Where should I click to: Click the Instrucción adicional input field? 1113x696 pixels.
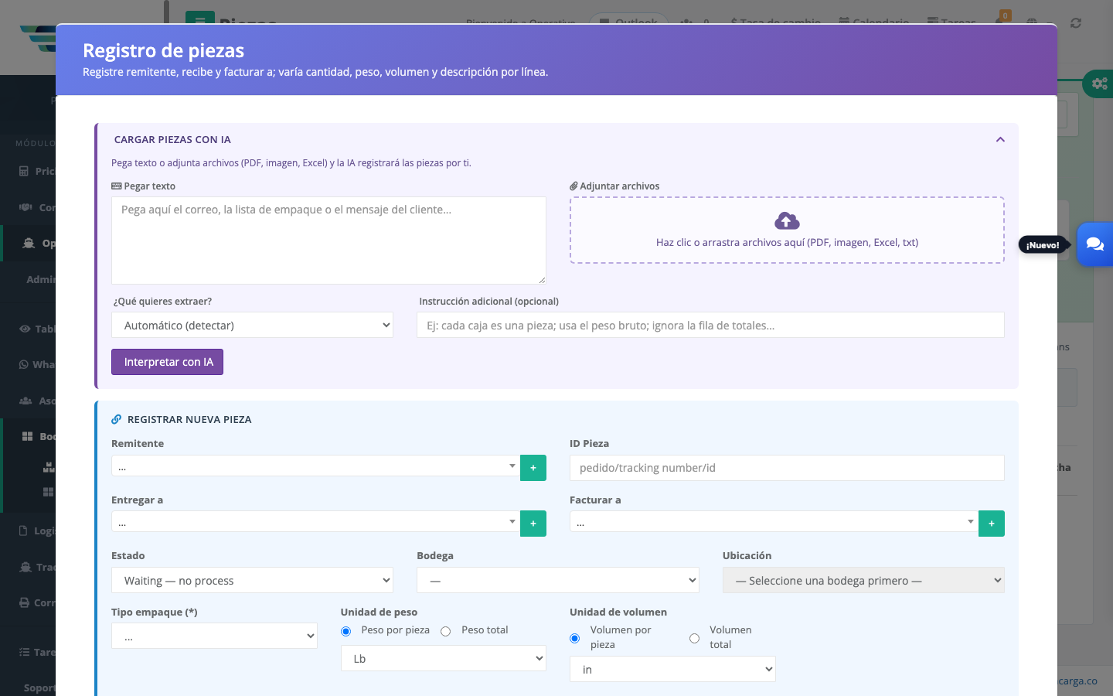point(710,325)
